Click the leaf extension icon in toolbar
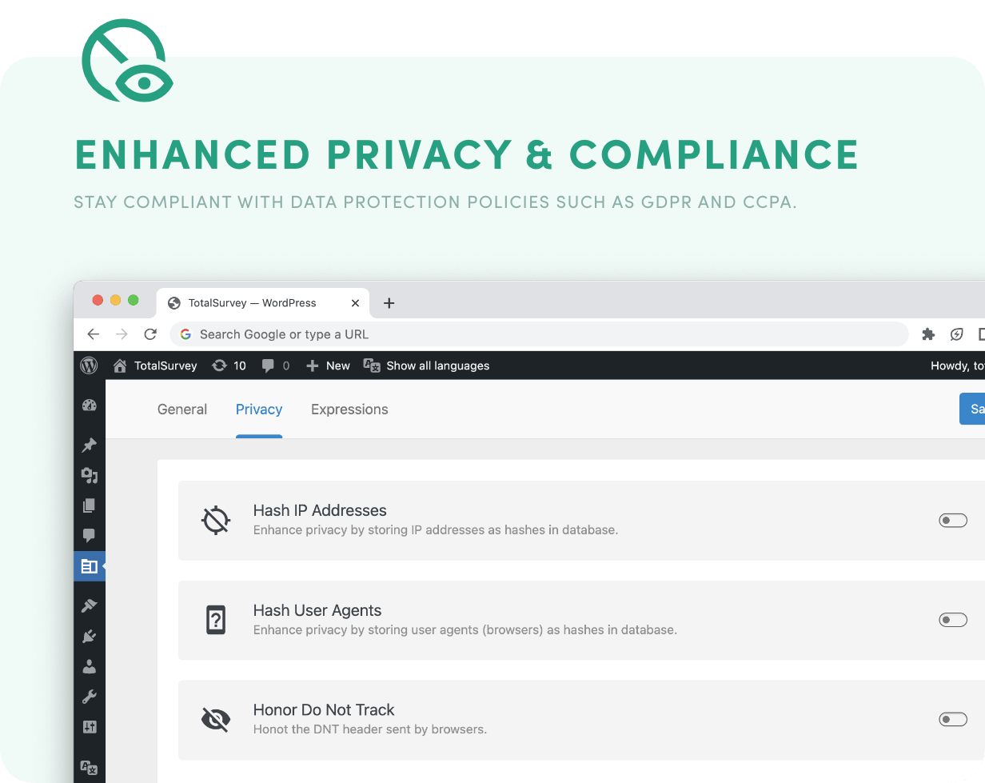 pos(956,334)
